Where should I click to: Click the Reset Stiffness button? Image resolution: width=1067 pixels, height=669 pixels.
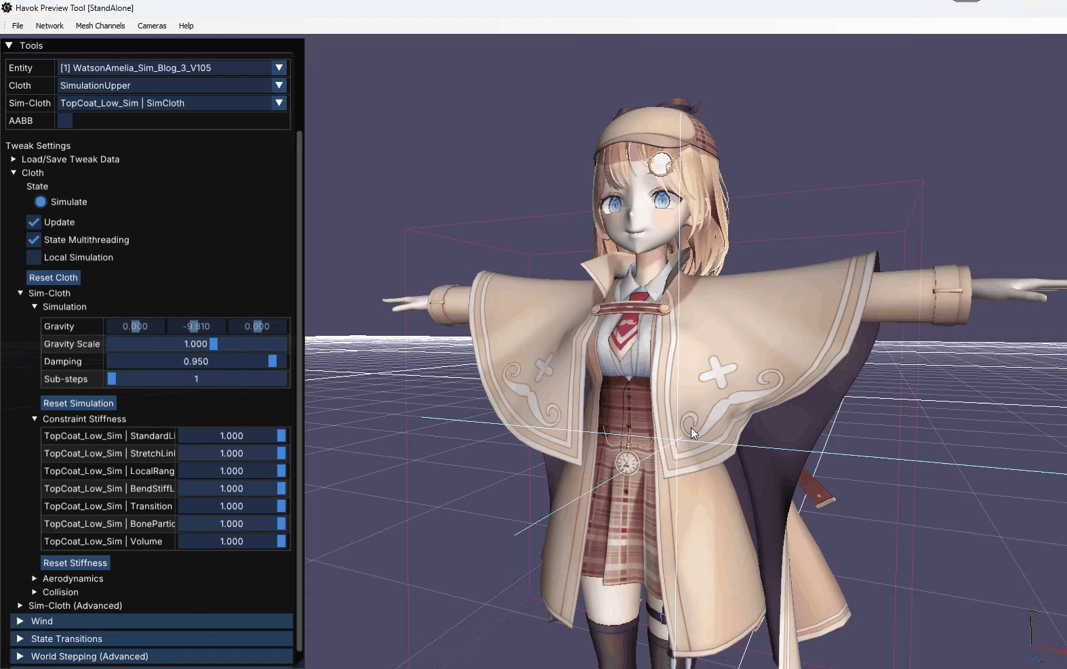click(75, 563)
